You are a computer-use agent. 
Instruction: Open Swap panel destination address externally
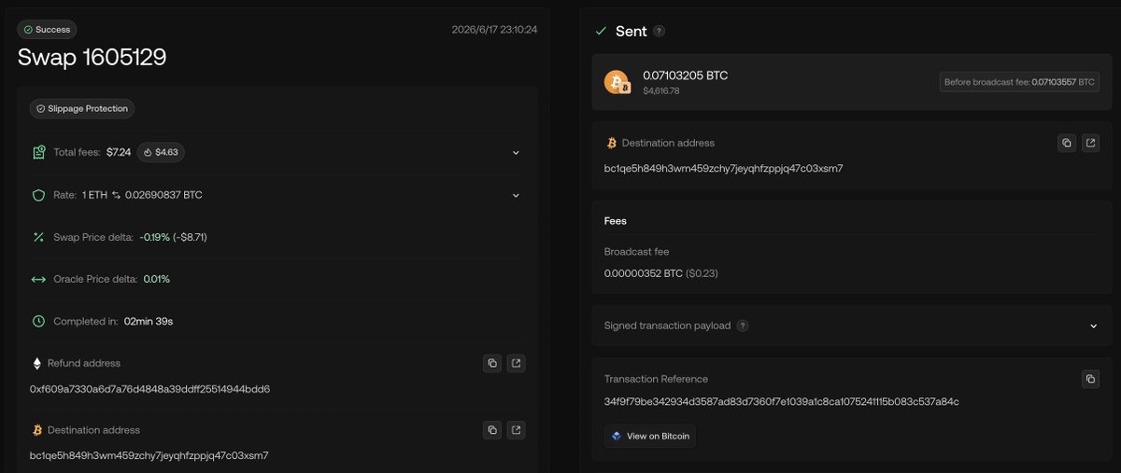[x=516, y=430]
